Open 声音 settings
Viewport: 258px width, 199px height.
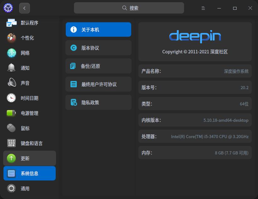[30, 83]
